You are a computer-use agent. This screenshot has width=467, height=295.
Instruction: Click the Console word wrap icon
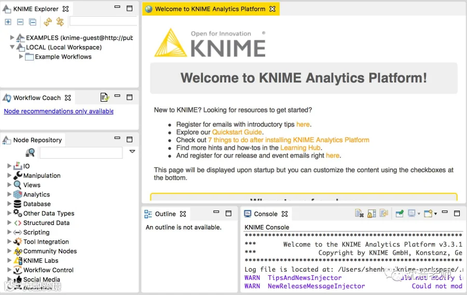pos(383,214)
